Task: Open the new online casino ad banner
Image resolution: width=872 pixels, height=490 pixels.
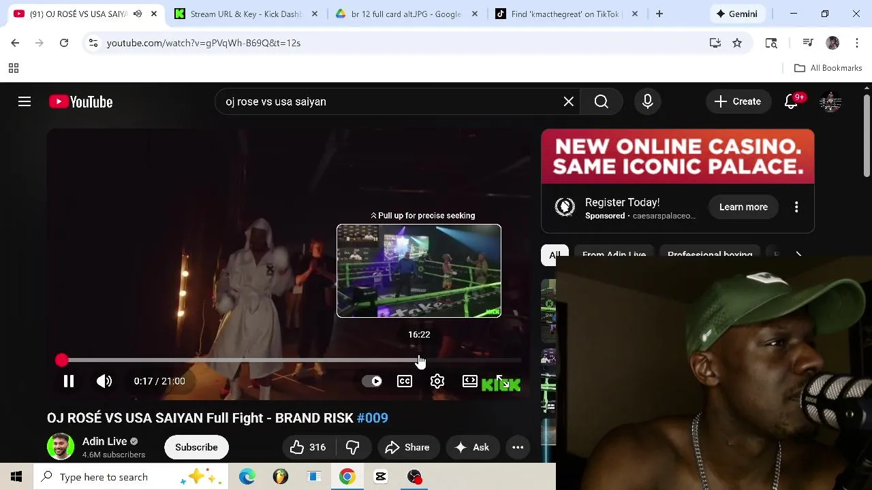Action: click(678, 157)
